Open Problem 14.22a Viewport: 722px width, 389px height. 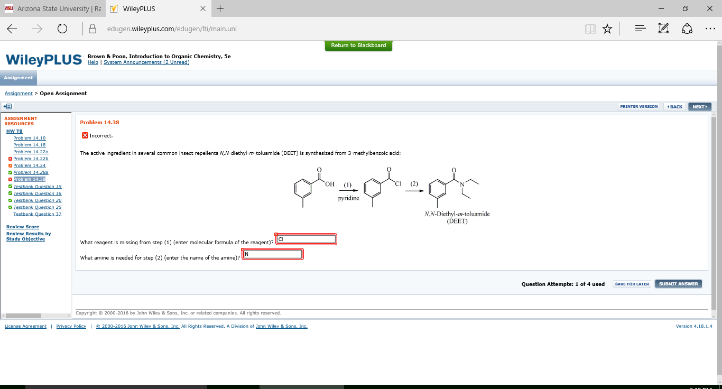31,152
